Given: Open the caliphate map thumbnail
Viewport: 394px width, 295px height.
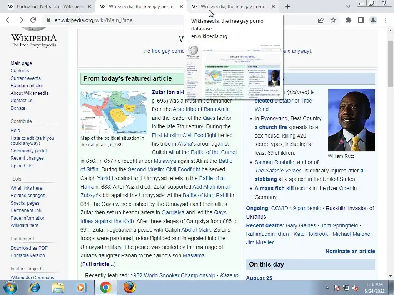Looking at the screenshot, I should point(114,112).
